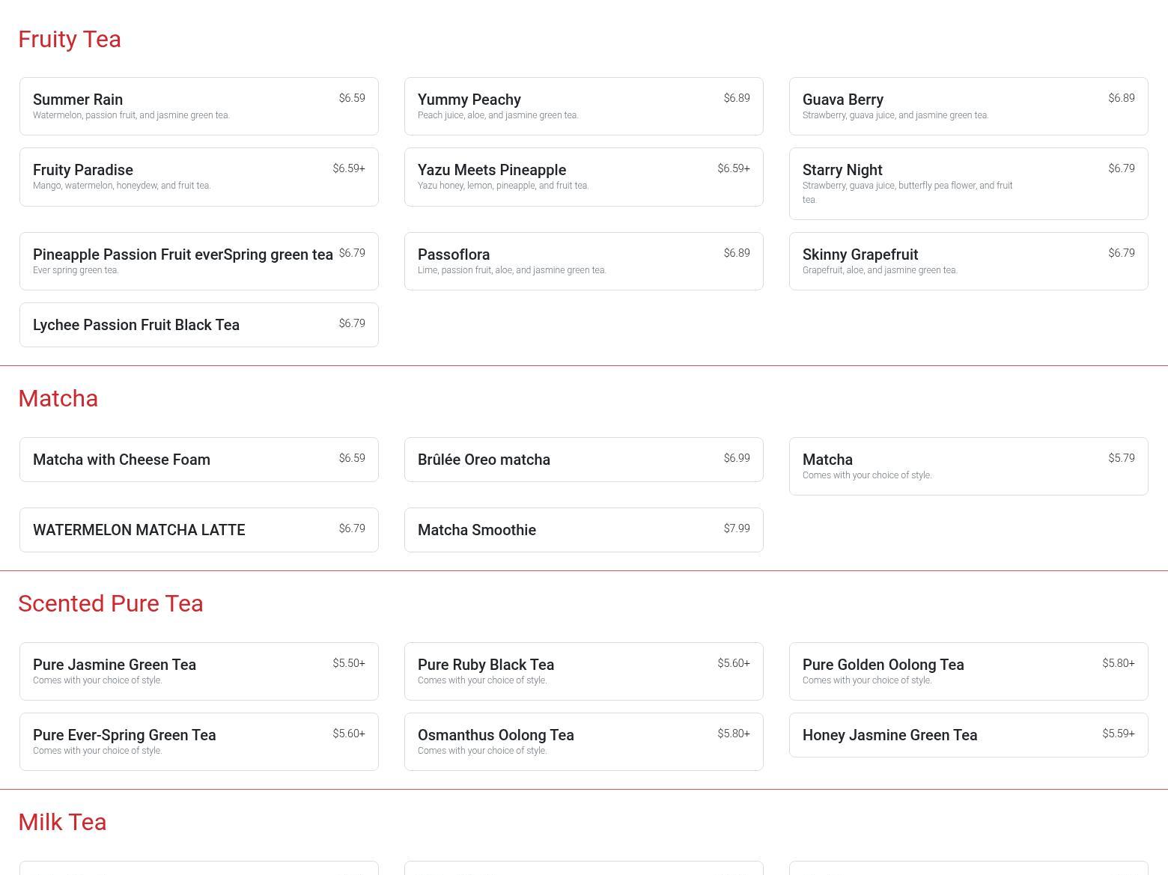Open Honey Jasmine Green Tea item
This screenshot has width=1168, height=875.
969,735
